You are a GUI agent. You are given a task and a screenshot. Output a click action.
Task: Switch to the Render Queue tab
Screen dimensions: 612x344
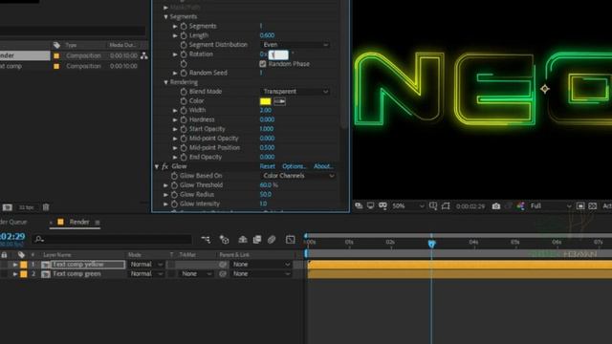pyautogui.click(x=13, y=222)
